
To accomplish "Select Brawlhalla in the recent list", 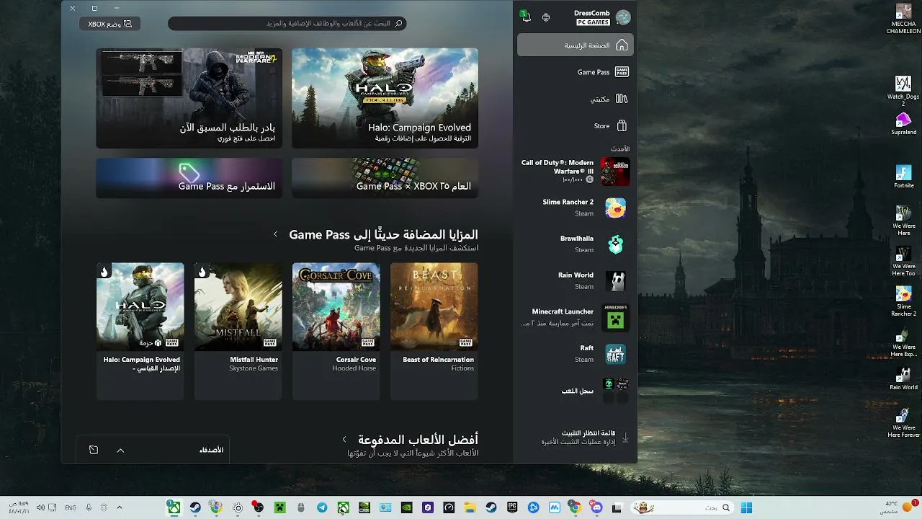I will tap(576, 244).
